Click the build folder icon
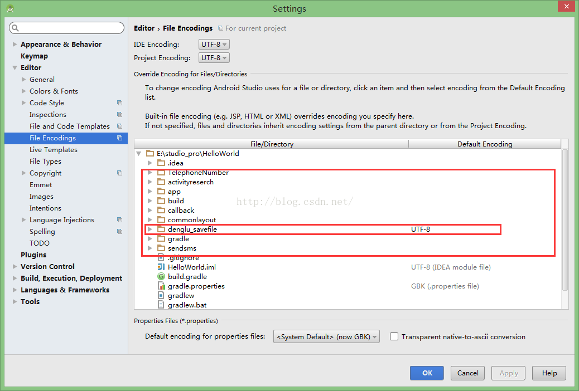The width and height of the screenshot is (579, 391). [161, 201]
